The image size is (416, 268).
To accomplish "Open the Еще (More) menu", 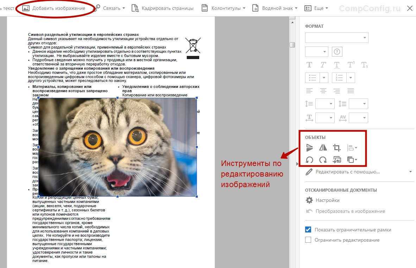I will click(316, 8).
